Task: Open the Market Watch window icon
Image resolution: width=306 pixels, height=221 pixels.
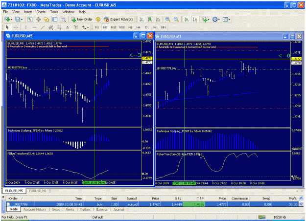Action: point(30,19)
